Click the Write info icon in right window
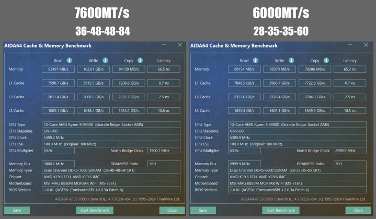 [291, 61]
